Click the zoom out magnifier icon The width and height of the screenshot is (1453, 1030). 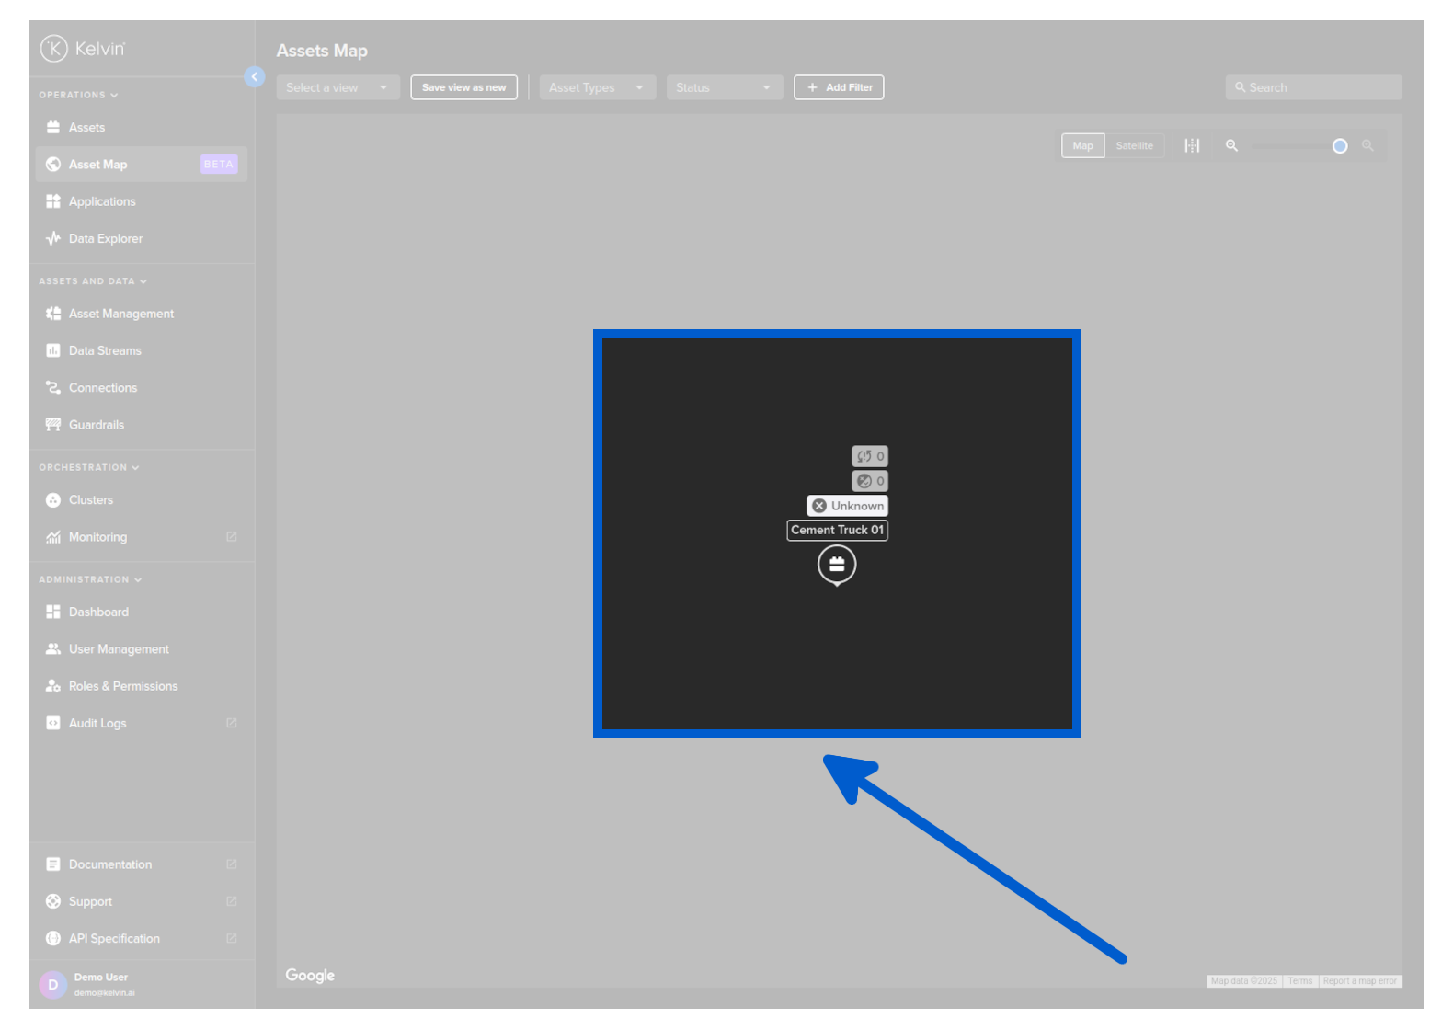(1231, 145)
